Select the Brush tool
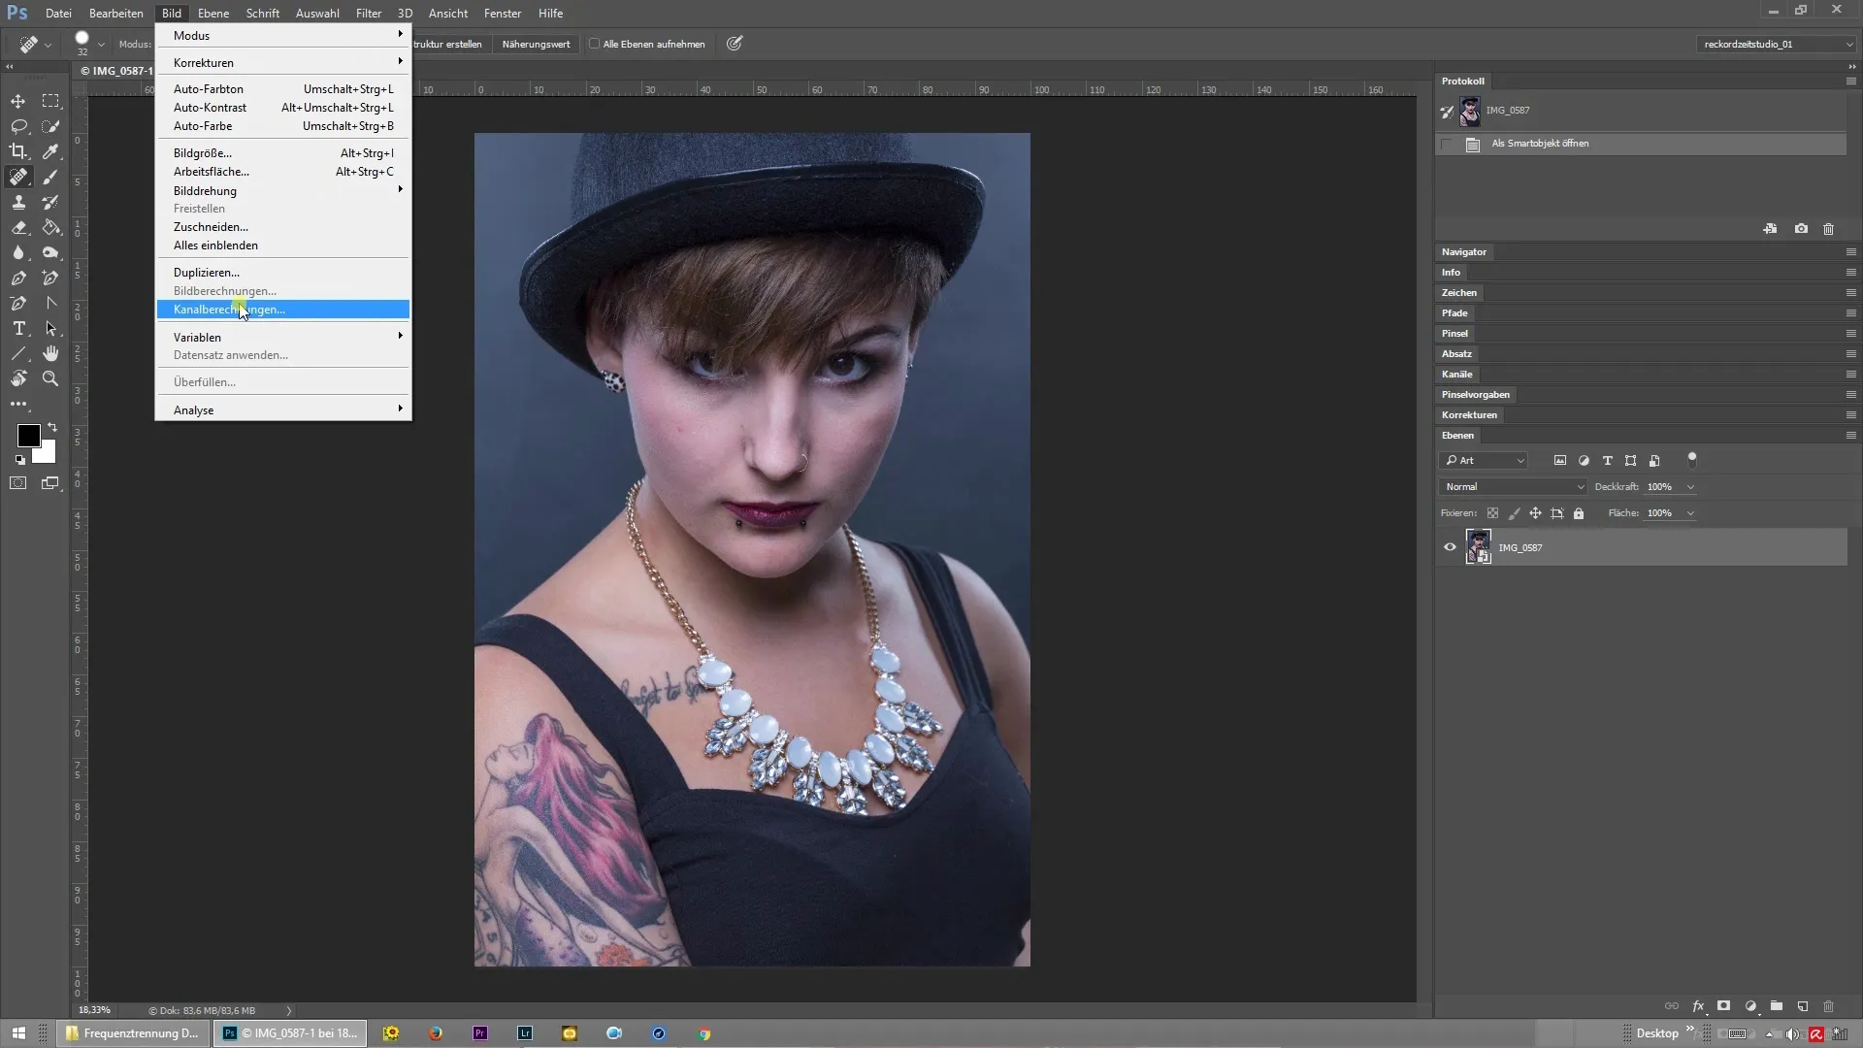Viewport: 1863px width, 1048px height. click(x=50, y=177)
